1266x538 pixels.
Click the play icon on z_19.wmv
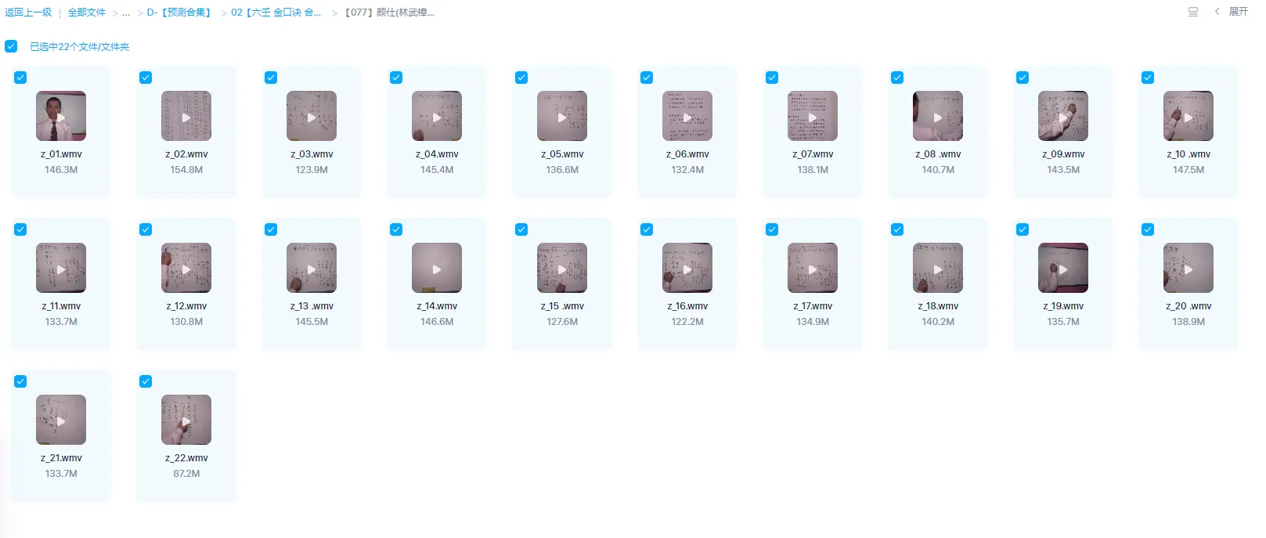click(1063, 269)
